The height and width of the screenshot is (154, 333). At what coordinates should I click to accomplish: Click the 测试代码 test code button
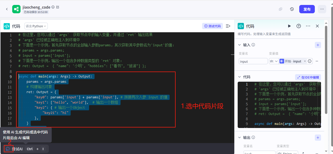(x=212, y=26)
